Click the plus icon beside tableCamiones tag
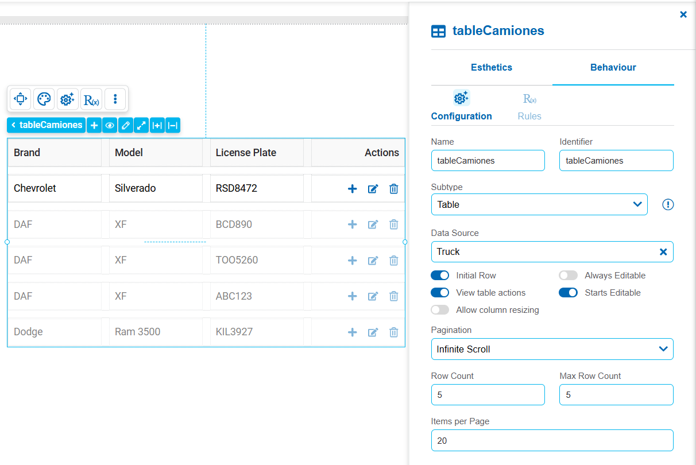 click(94, 125)
